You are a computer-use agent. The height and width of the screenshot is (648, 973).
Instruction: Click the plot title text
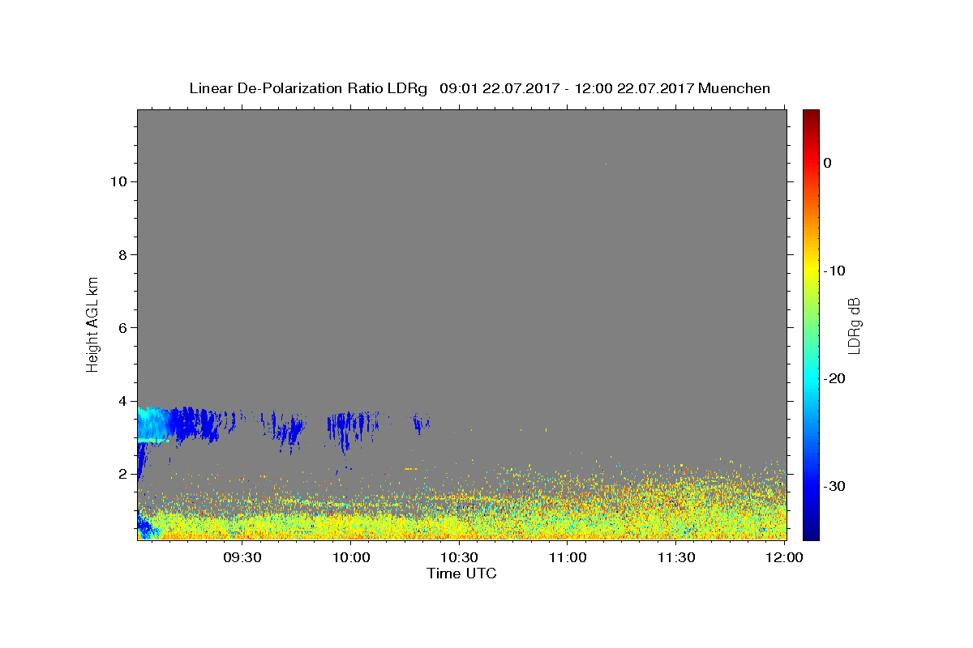(479, 88)
